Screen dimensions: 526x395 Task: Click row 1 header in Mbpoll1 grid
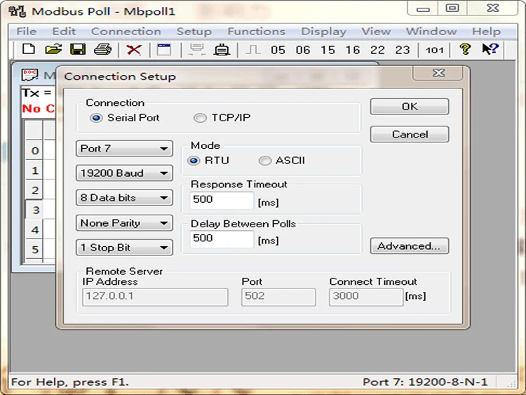click(x=35, y=170)
